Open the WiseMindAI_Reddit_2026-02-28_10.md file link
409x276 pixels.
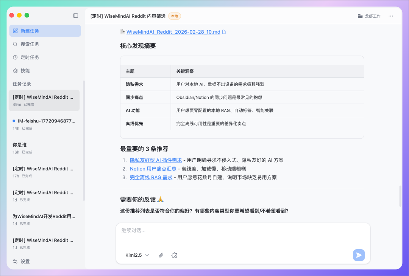(173, 32)
